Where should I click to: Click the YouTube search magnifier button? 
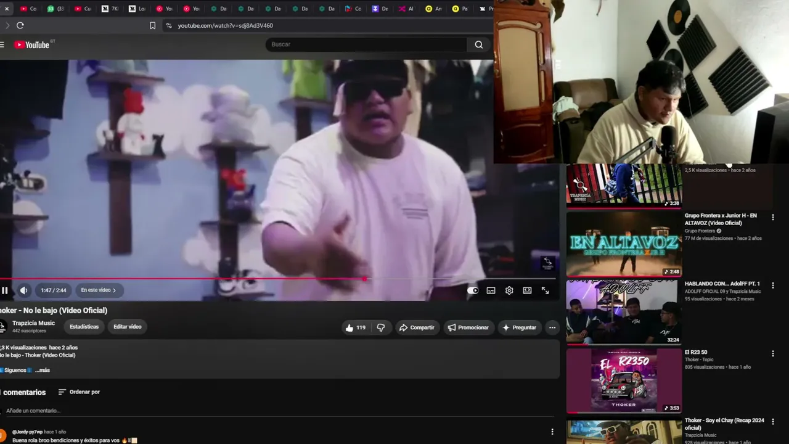[479, 44]
